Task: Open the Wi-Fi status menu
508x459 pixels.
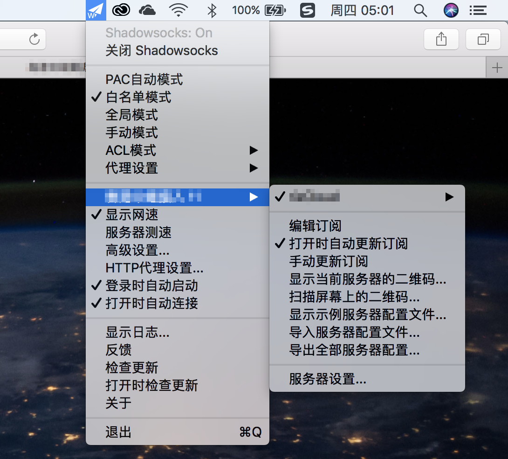Action: click(x=178, y=10)
